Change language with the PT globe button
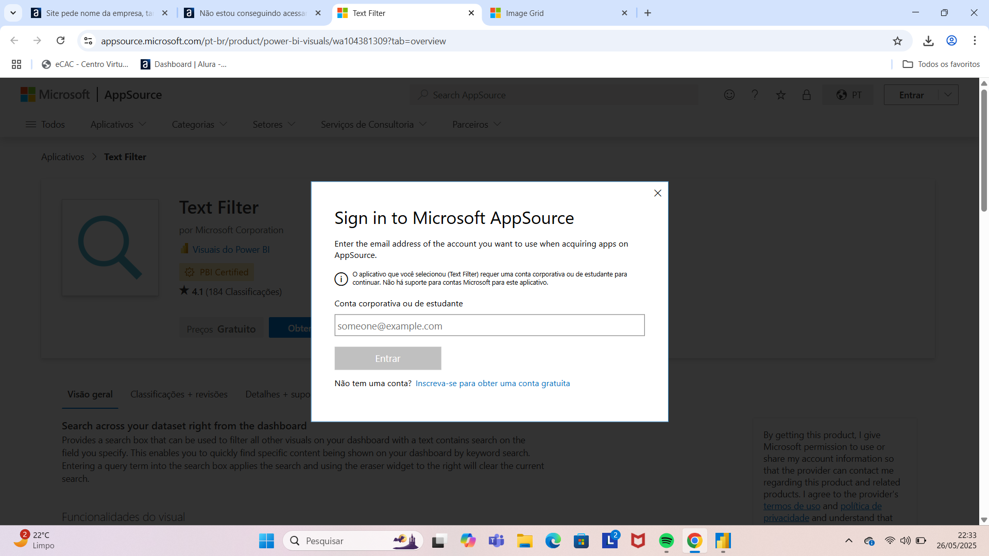Image resolution: width=989 pixels, height=556 pixels. click(849, 95)
